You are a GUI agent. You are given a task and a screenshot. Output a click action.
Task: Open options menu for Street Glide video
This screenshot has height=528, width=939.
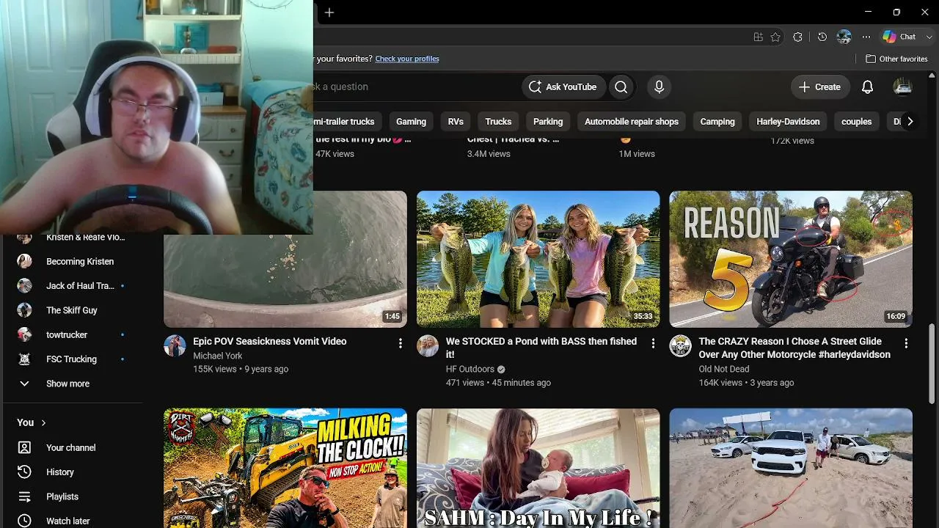[906, 343]
